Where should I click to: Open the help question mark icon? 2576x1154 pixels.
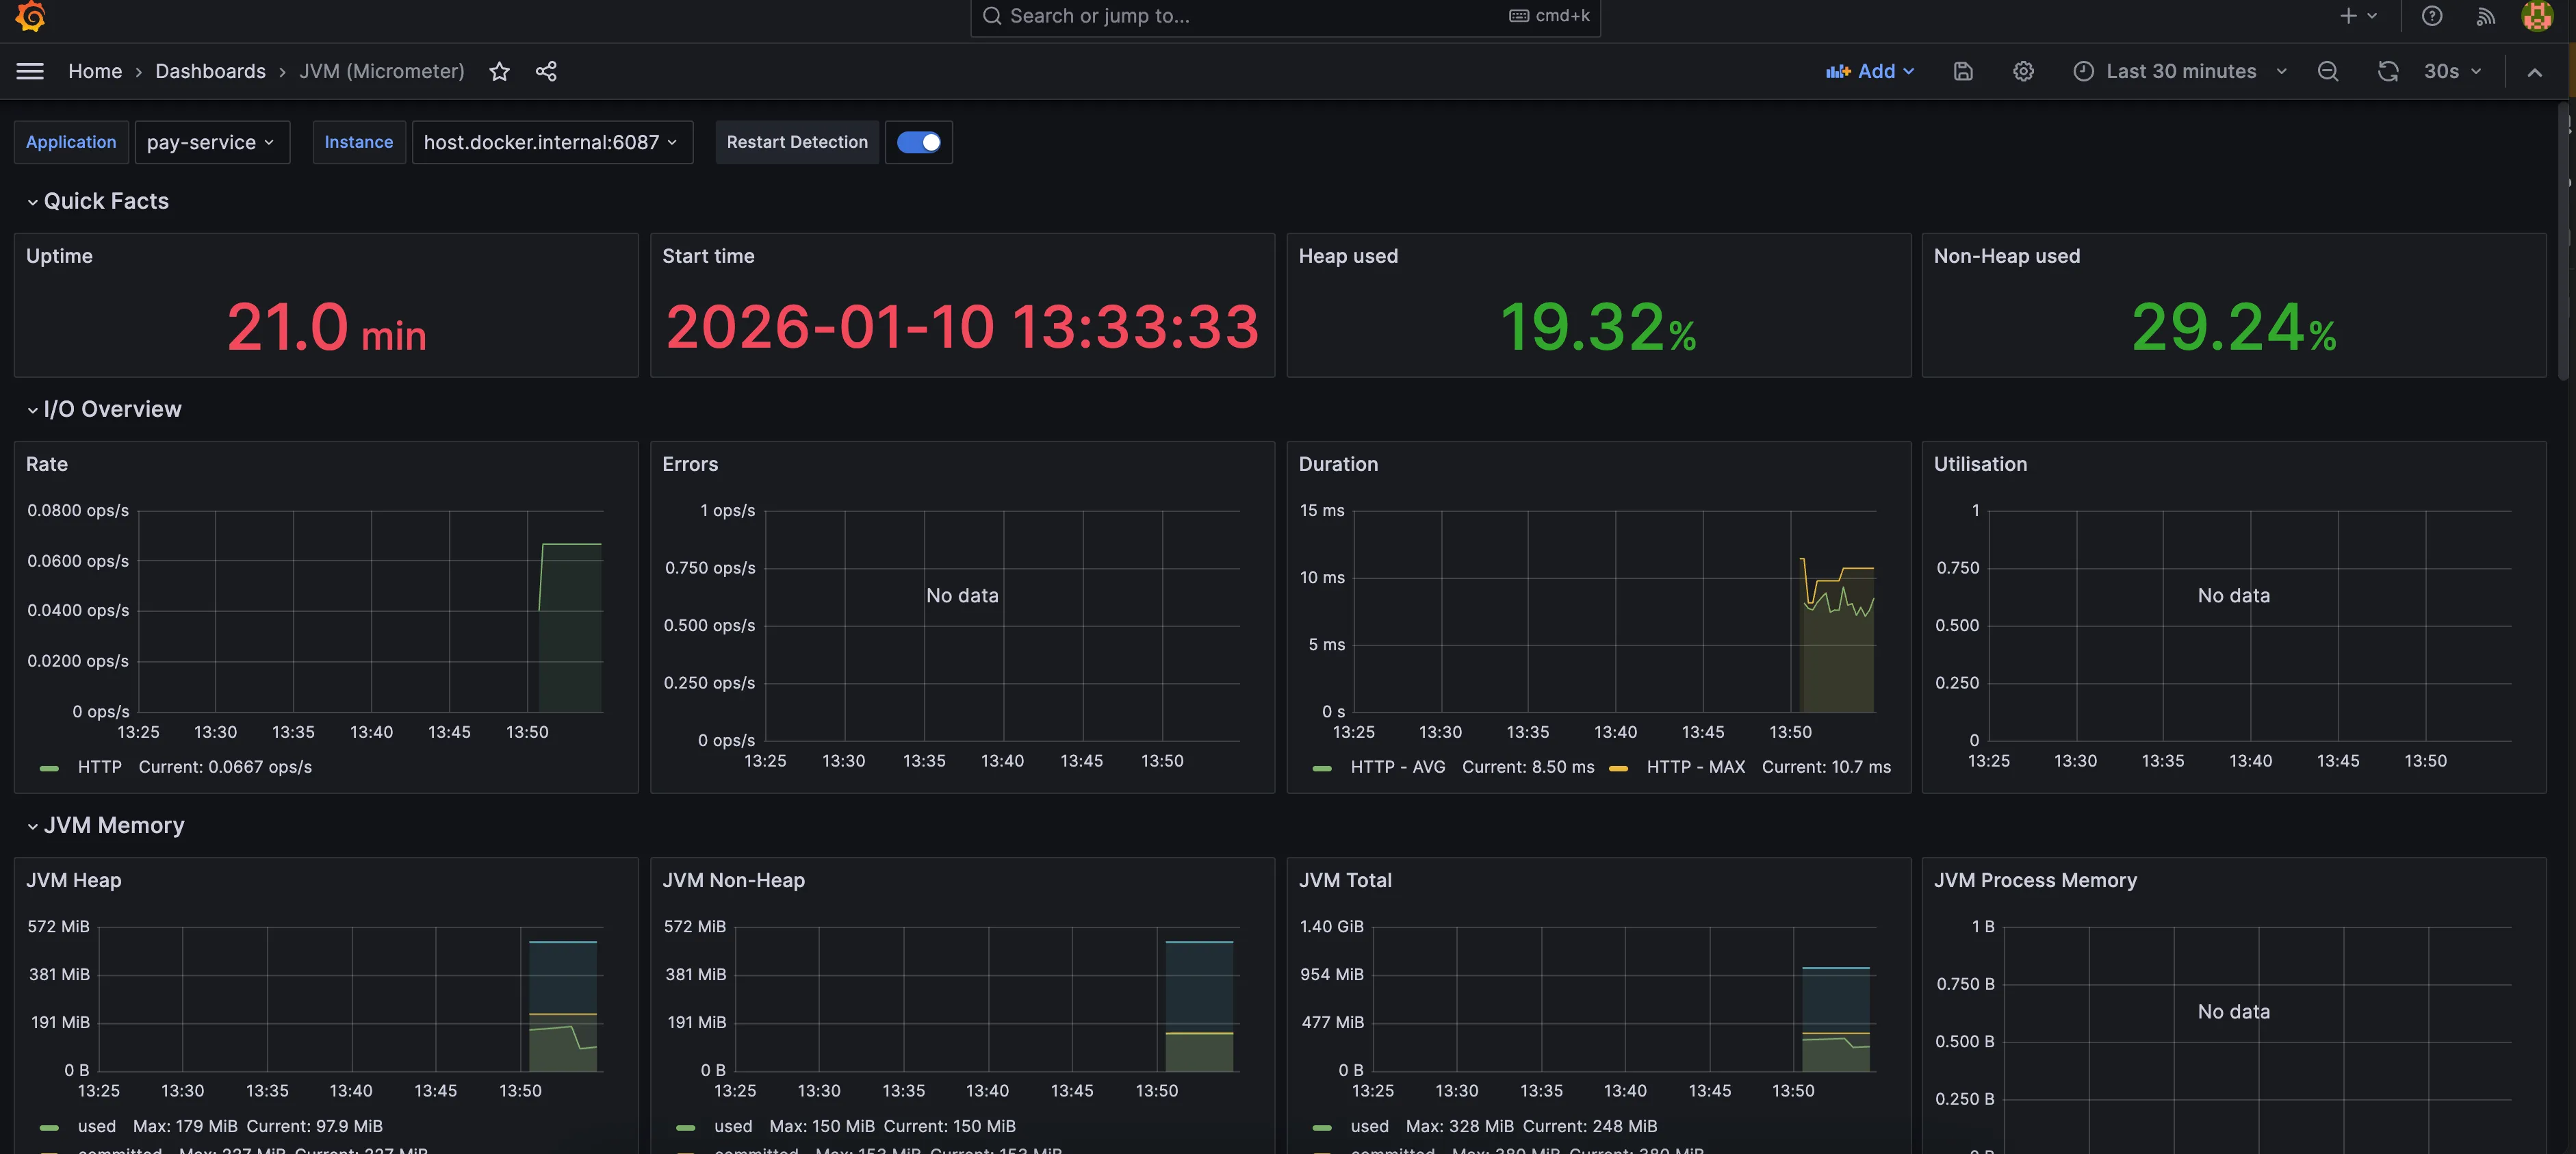2432,16
